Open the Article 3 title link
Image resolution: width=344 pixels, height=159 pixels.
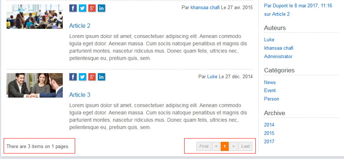80,95
